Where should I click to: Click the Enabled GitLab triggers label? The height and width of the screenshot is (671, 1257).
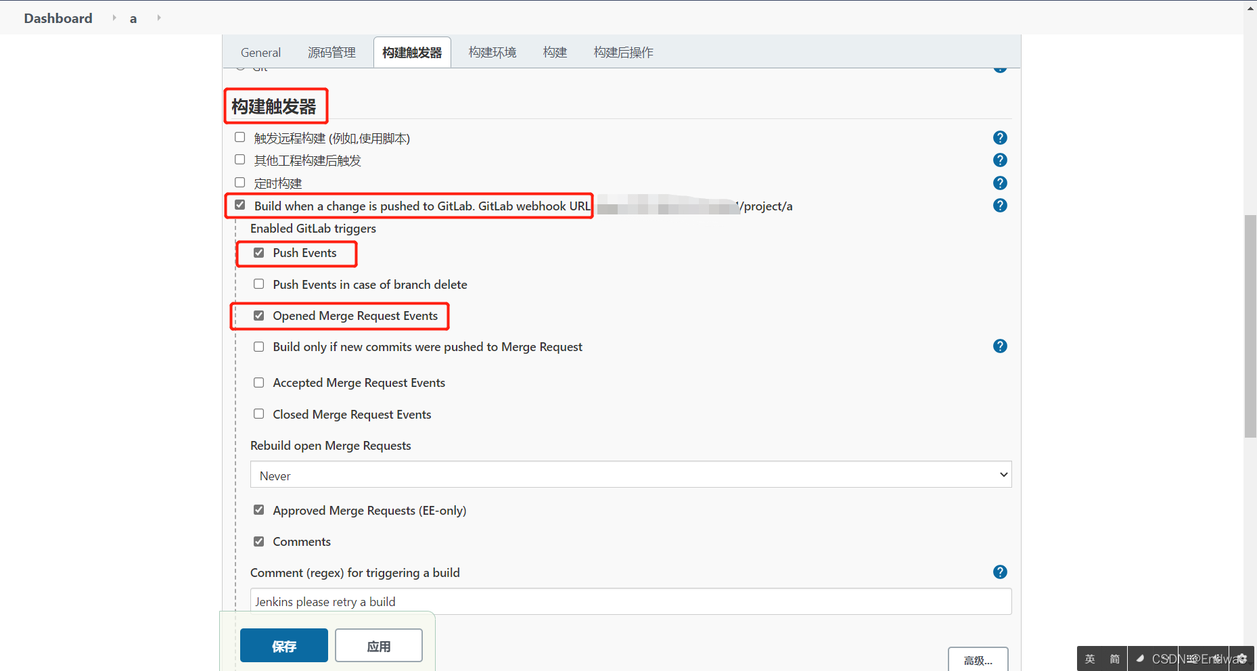[313, 229]
